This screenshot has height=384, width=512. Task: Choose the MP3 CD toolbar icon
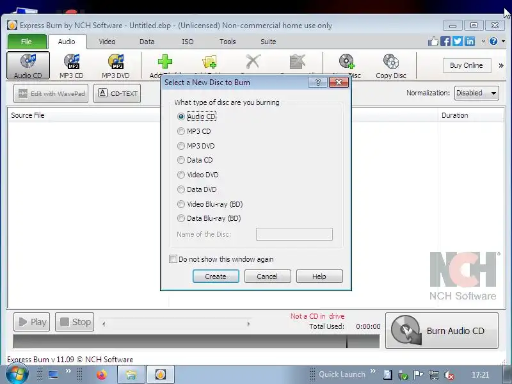pyautogui.click(x=72, y=65)
